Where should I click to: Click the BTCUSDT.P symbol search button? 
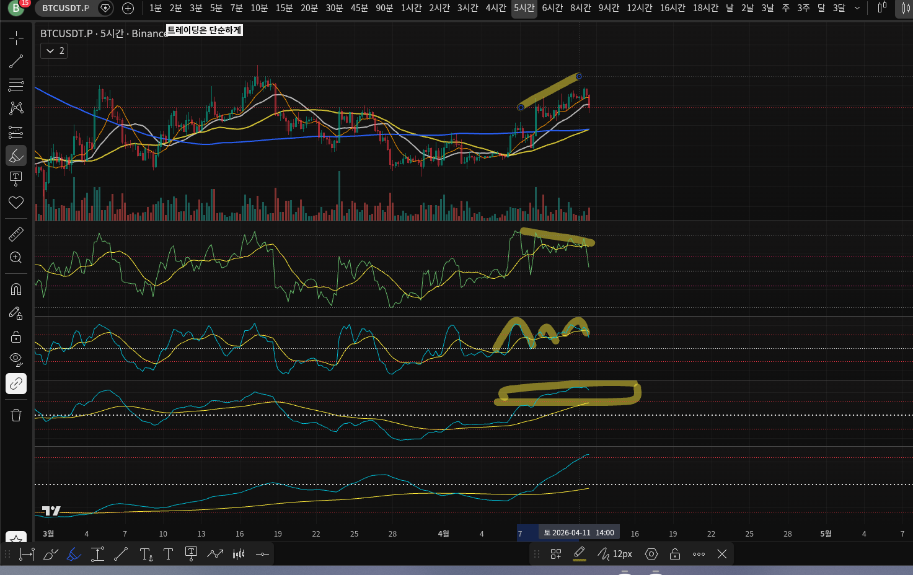[x=66, y=8]
